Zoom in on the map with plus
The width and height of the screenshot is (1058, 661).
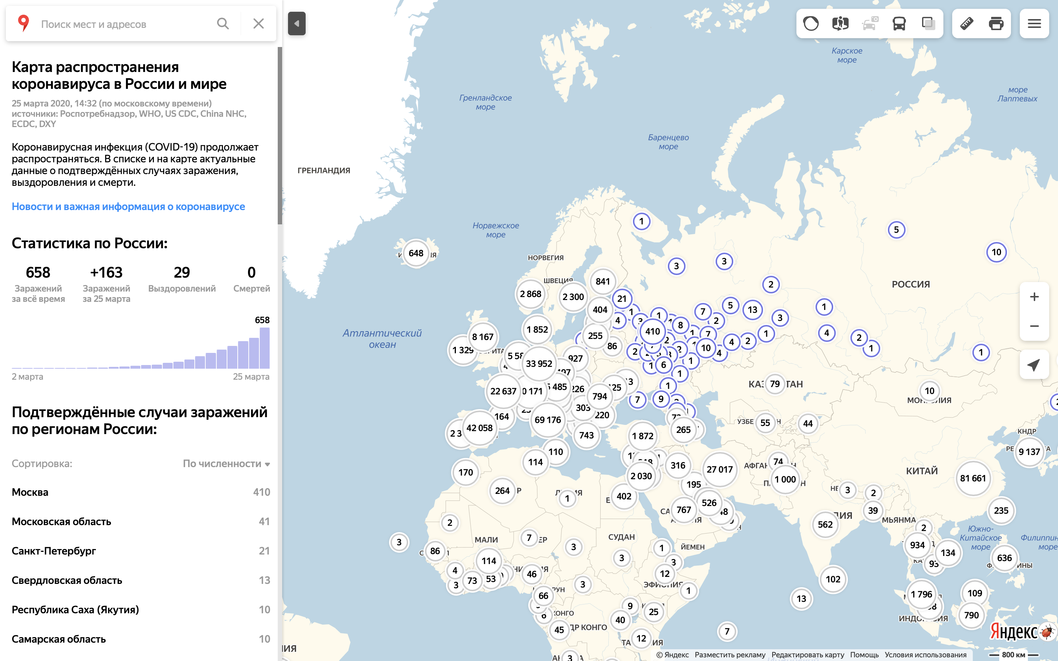[1034, 297]
